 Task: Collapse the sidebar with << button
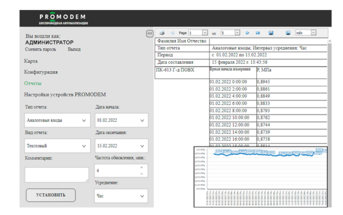coord(150,34)
